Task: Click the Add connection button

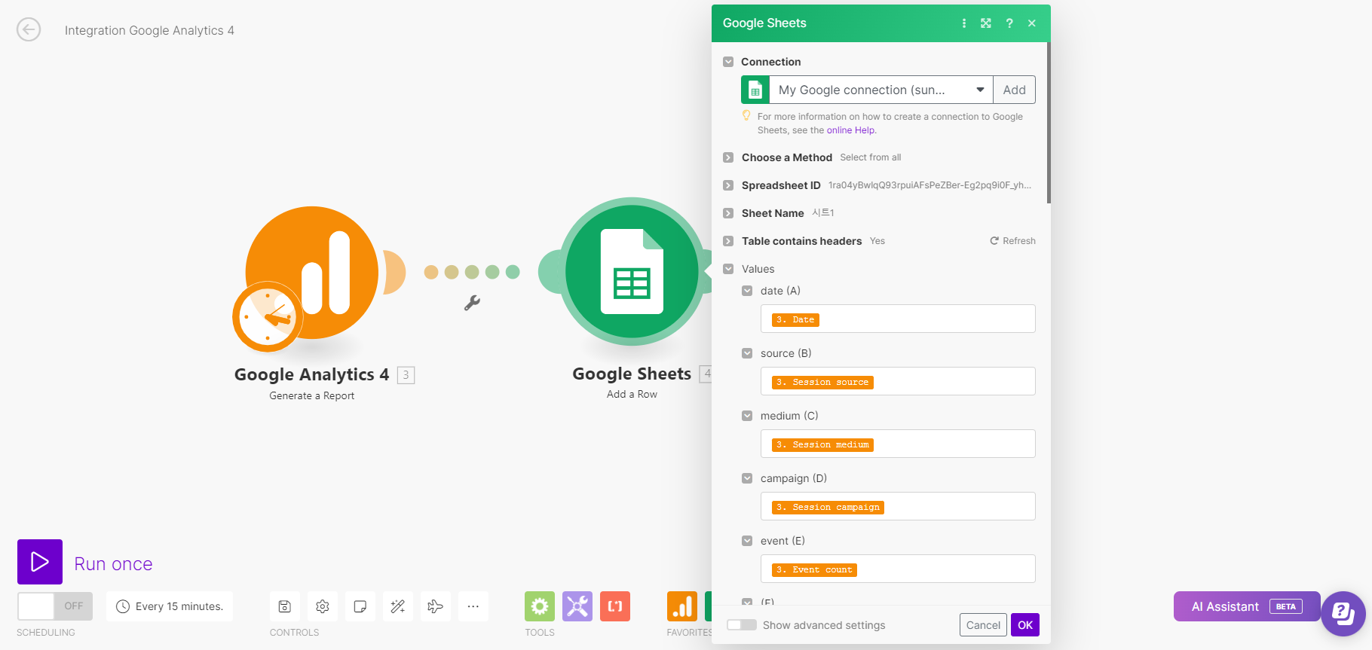Action: tap(1014, 90)
